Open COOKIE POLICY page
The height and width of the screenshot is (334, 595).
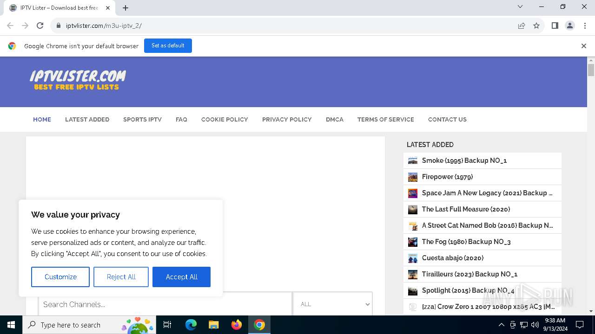(x=225, y=119)
